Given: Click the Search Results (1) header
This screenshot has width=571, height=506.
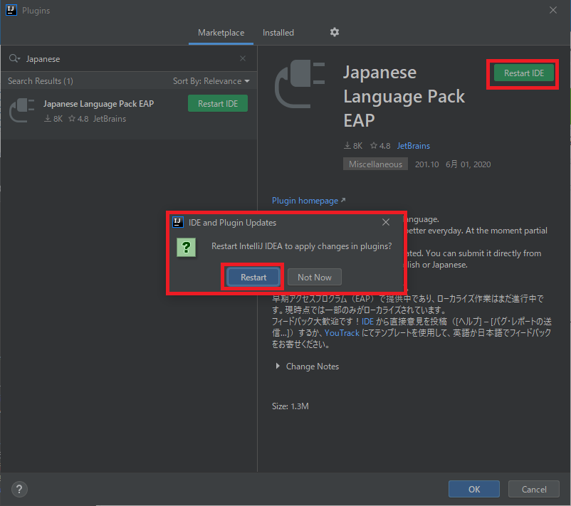Looking at the screenshot, I should [41, 81].
